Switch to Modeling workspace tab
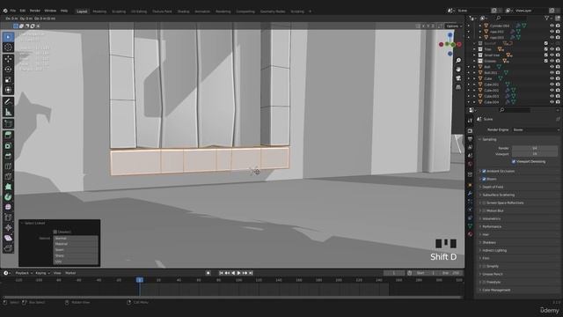The height and width of the screenshot is (317, 563). pyautogui.click(x=99, y=11)
